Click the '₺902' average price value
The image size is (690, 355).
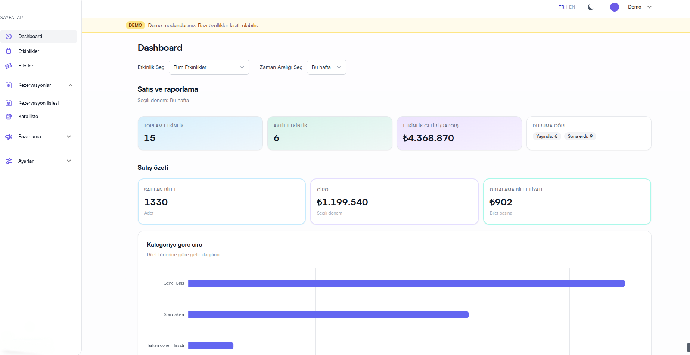pyautogui.click(x=501, y=202)
